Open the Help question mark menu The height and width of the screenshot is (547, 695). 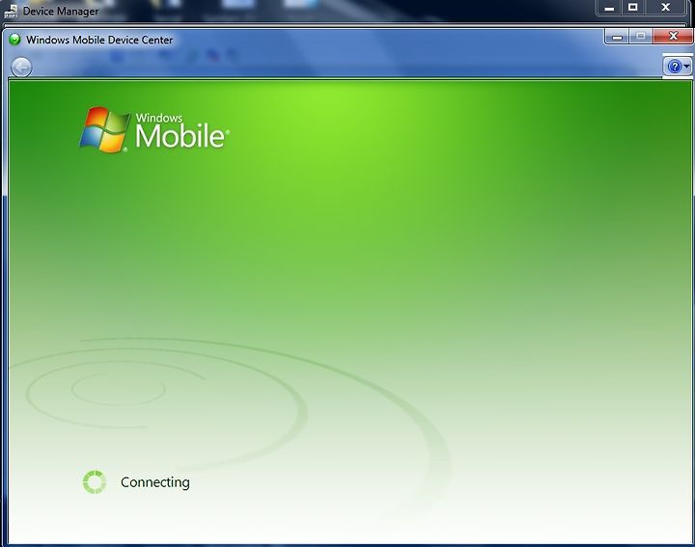(679, 67)
